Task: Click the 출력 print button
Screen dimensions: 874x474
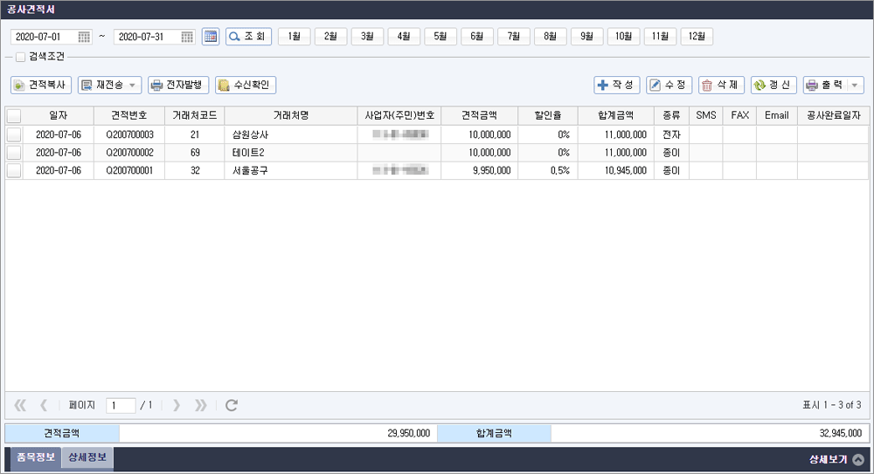Action: 825,86
